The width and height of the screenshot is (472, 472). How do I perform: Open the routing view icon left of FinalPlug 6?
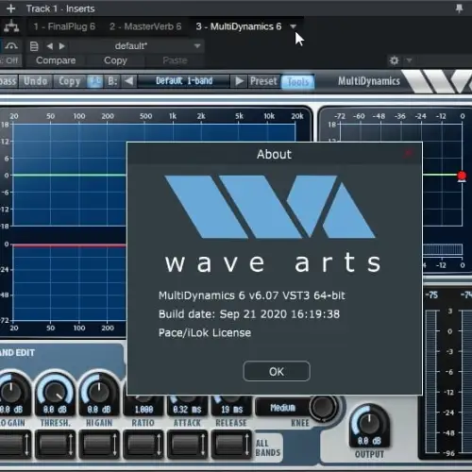click(x=11, y=26)
